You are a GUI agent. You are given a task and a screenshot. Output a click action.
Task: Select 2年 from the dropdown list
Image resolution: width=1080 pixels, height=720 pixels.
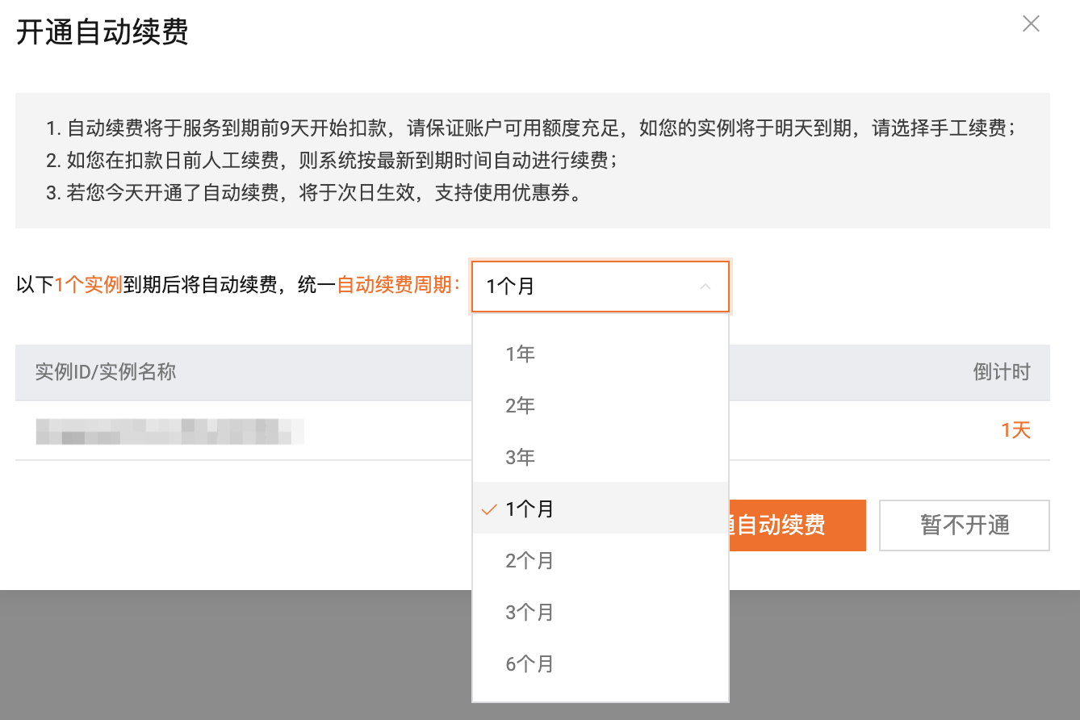coord(601,405)
